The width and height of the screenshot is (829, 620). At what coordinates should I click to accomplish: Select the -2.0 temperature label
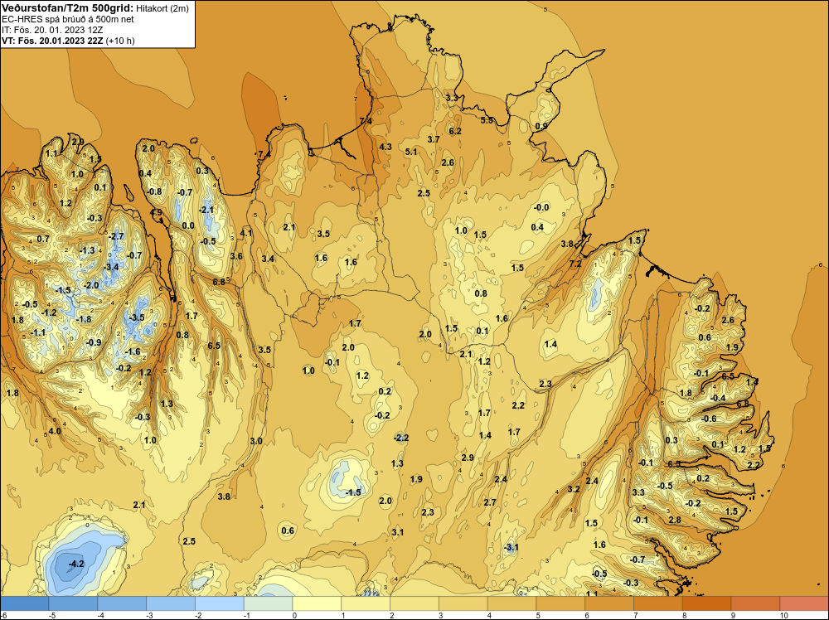tap(91, 285)
